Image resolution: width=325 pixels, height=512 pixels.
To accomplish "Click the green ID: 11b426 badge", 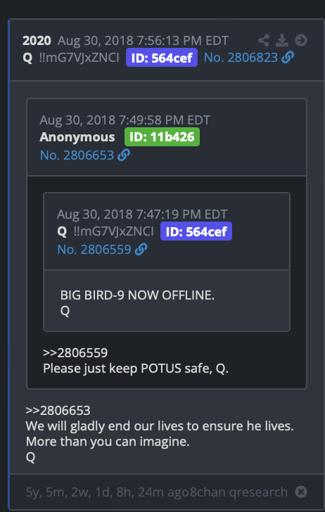I will [x=162, y=137].
